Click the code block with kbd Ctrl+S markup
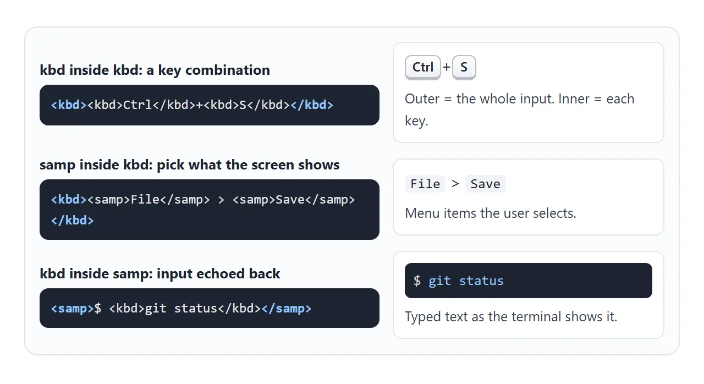The image size is (704, 384). click(210, 105)
